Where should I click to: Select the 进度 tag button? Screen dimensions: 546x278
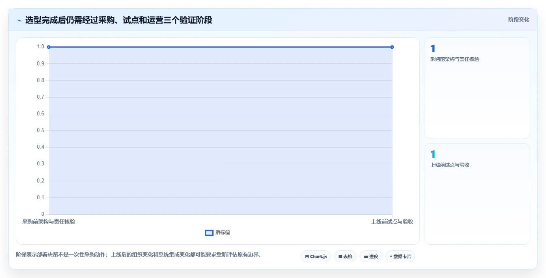coord(371,256)
